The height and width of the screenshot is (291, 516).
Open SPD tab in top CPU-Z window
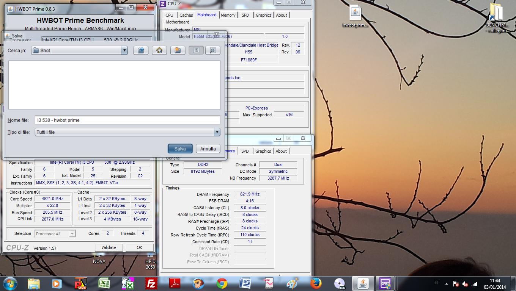tap(245, 15)
